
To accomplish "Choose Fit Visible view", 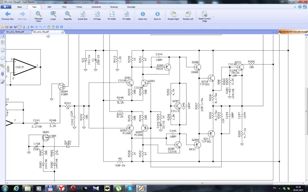I will tap(126, 16).
